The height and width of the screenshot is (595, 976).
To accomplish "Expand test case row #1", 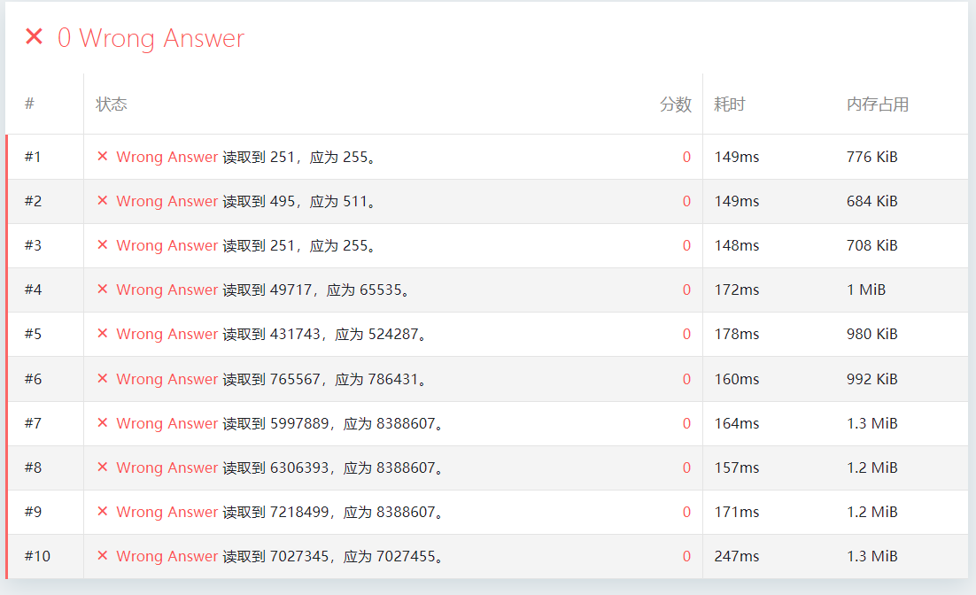I will click(33, 157).
